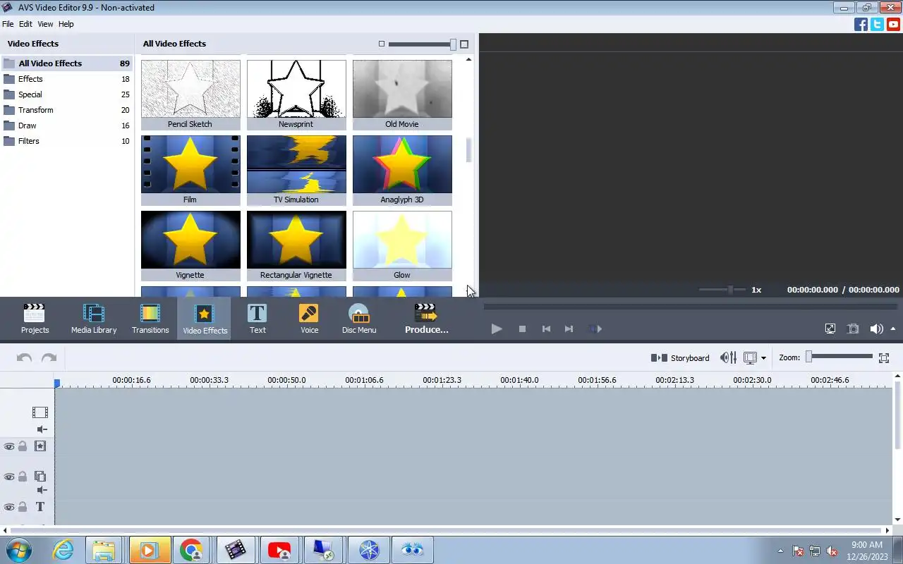The width and height of the screenshot is (903, 564).
Task: Go to previous frame in preview
Action: click(x=545, y=329)
